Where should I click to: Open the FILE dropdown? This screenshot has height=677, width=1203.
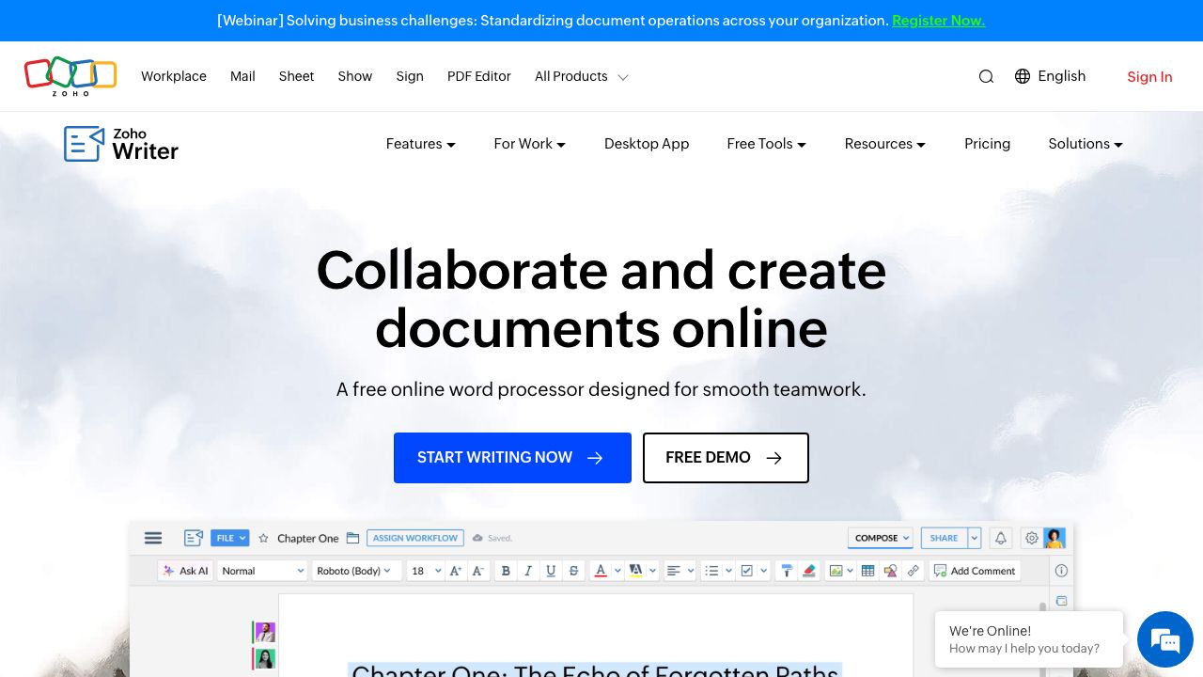230,538
